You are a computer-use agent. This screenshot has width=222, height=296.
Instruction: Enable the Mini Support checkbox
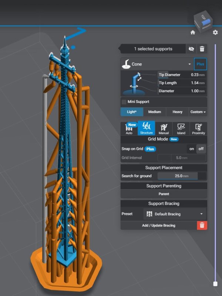tap(124, 102)
